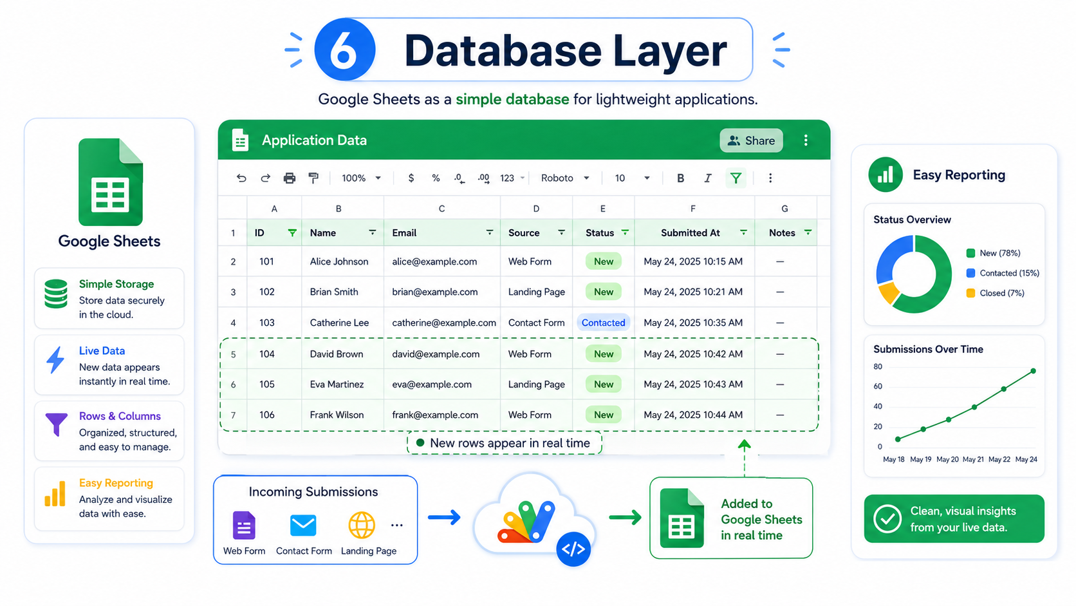Open the Source column filter dropdown

[x=561, y=232]
